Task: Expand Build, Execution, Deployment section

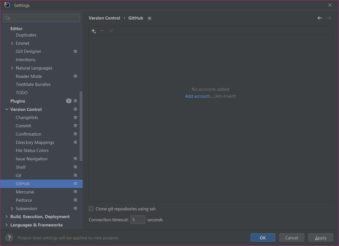Action: [7, 217]
